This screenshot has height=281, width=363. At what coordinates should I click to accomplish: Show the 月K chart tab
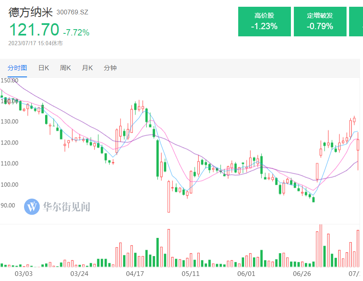click(87, 68)
